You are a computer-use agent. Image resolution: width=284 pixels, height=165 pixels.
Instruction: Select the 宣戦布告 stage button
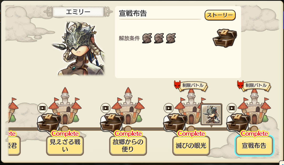(254, 146)
